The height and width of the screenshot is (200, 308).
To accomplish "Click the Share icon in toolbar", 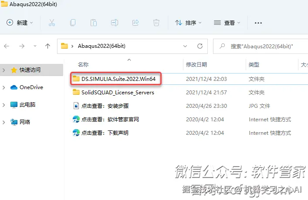I will [135, 23].
